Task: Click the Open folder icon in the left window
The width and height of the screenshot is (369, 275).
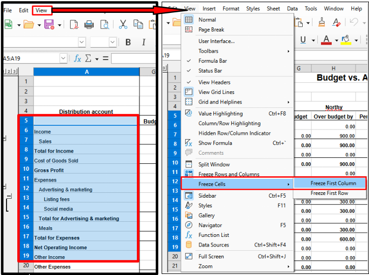Action: (x=29, y=24)
